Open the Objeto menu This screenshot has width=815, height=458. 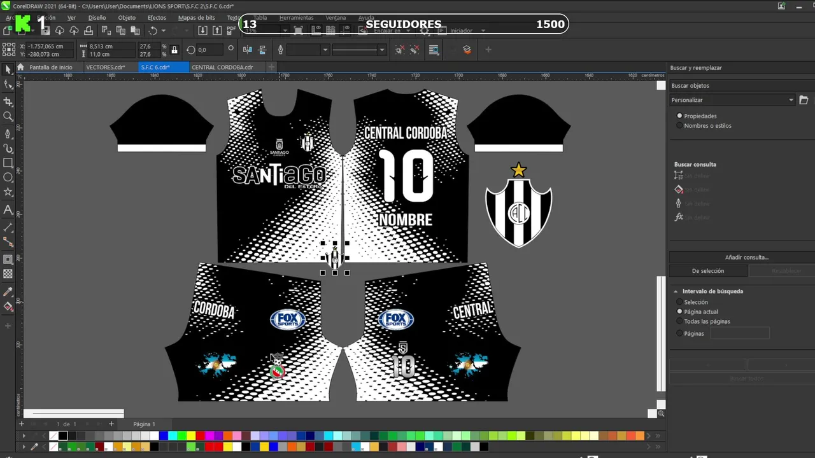[x=127, y=18]
